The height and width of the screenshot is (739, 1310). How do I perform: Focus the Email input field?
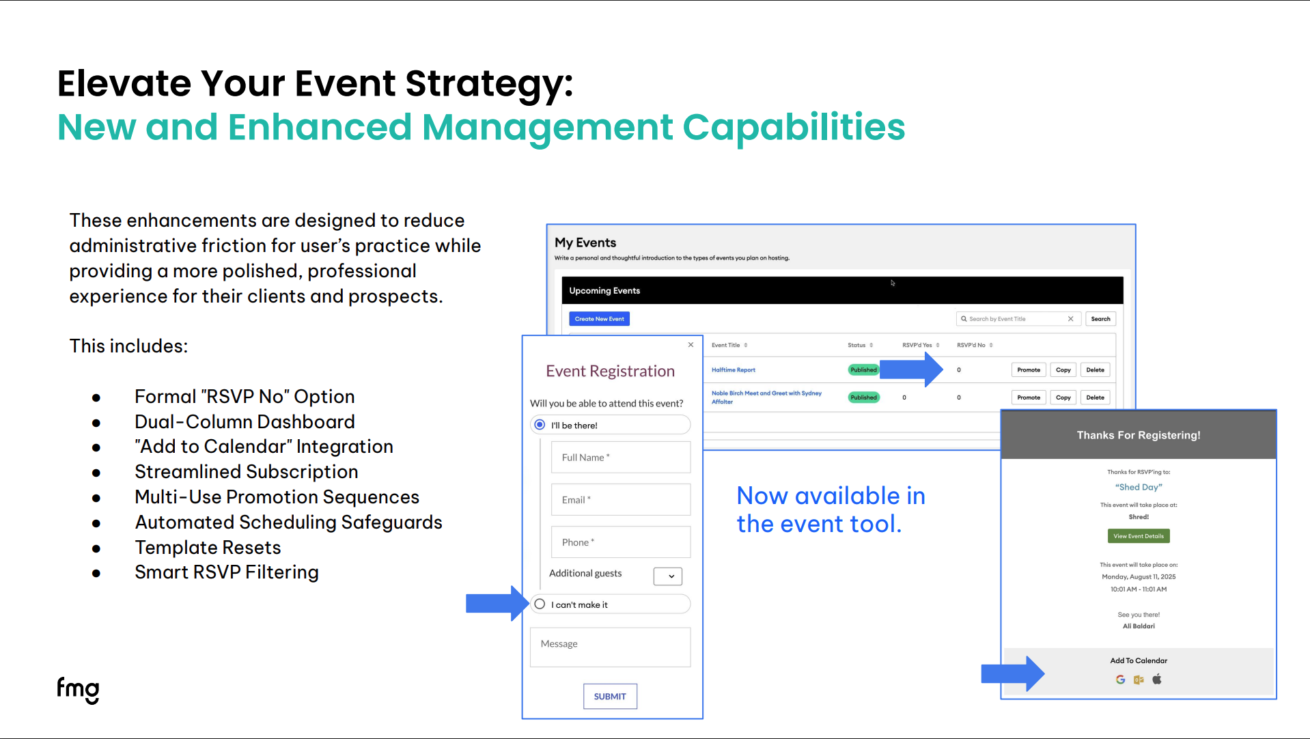(621, 499)
